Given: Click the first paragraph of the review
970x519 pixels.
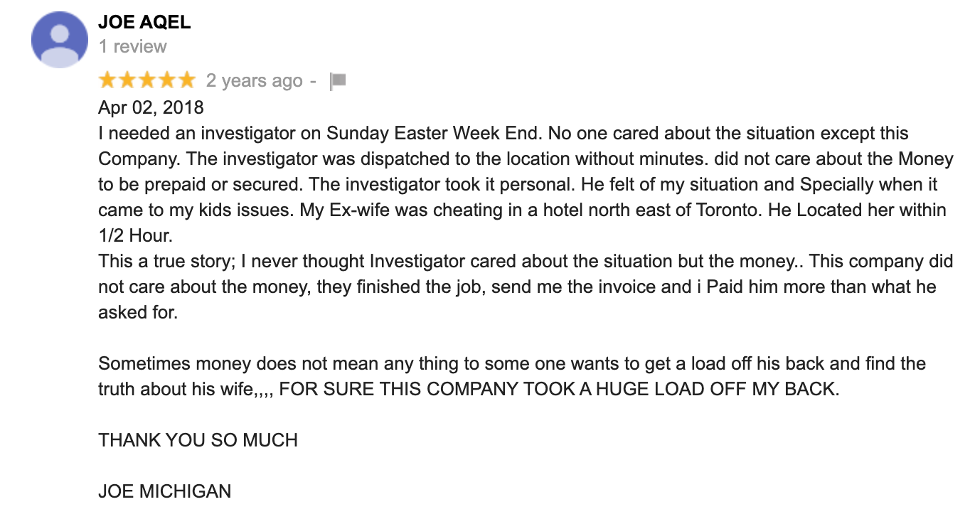Looking at the screenshot, I should pos(498,184).
